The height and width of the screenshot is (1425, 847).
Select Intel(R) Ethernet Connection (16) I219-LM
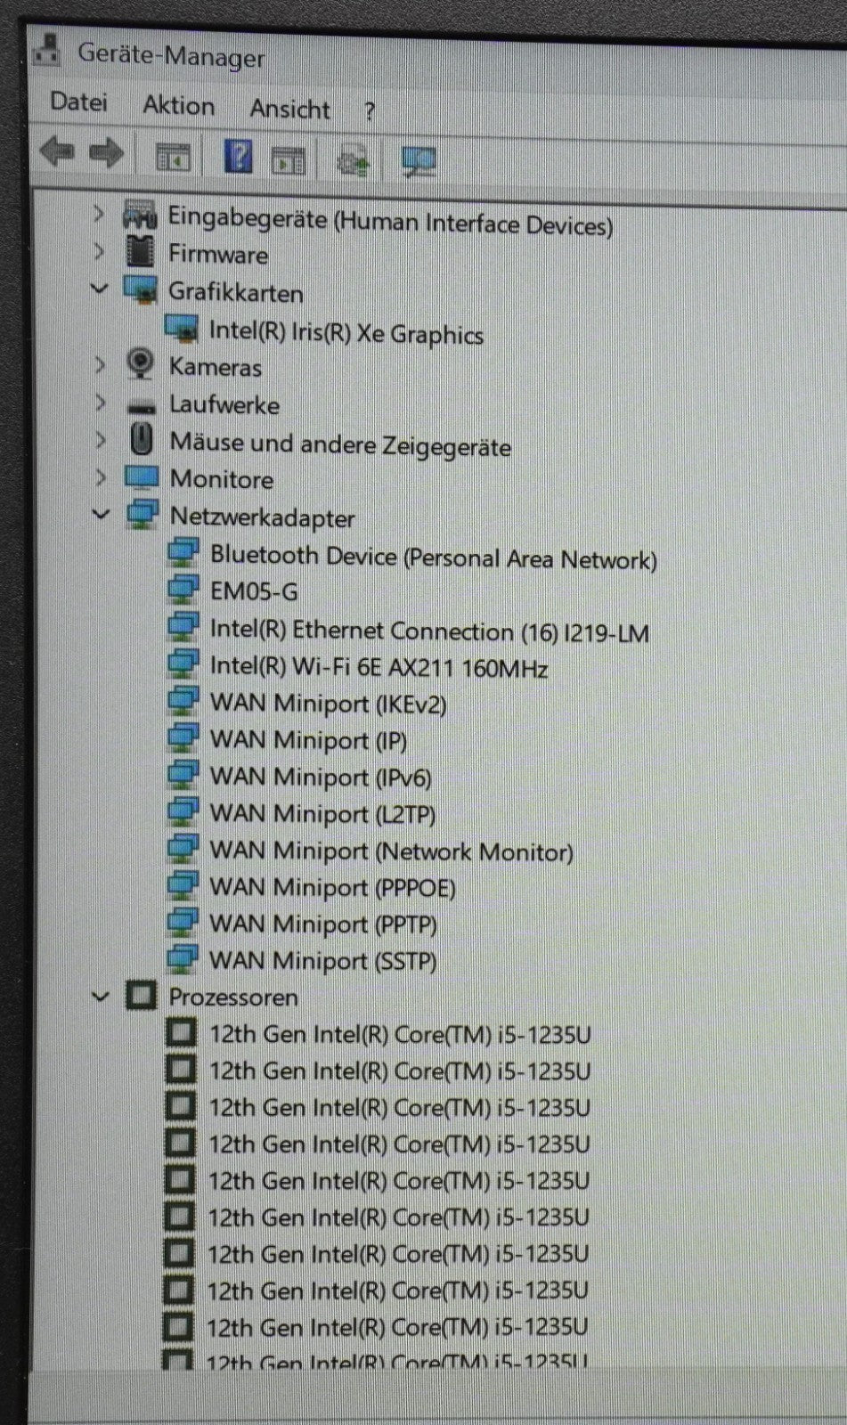pyautogui.click(x=429, y=631)
